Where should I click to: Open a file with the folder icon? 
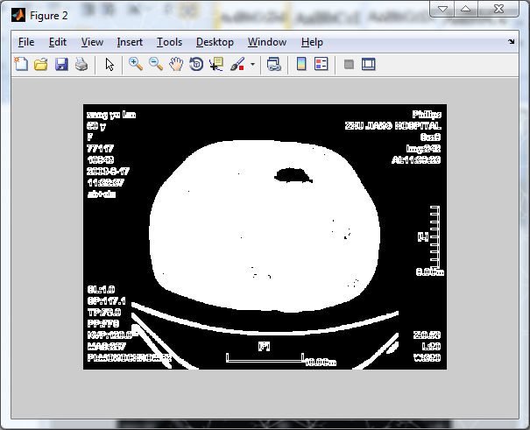tap(41, 64)
